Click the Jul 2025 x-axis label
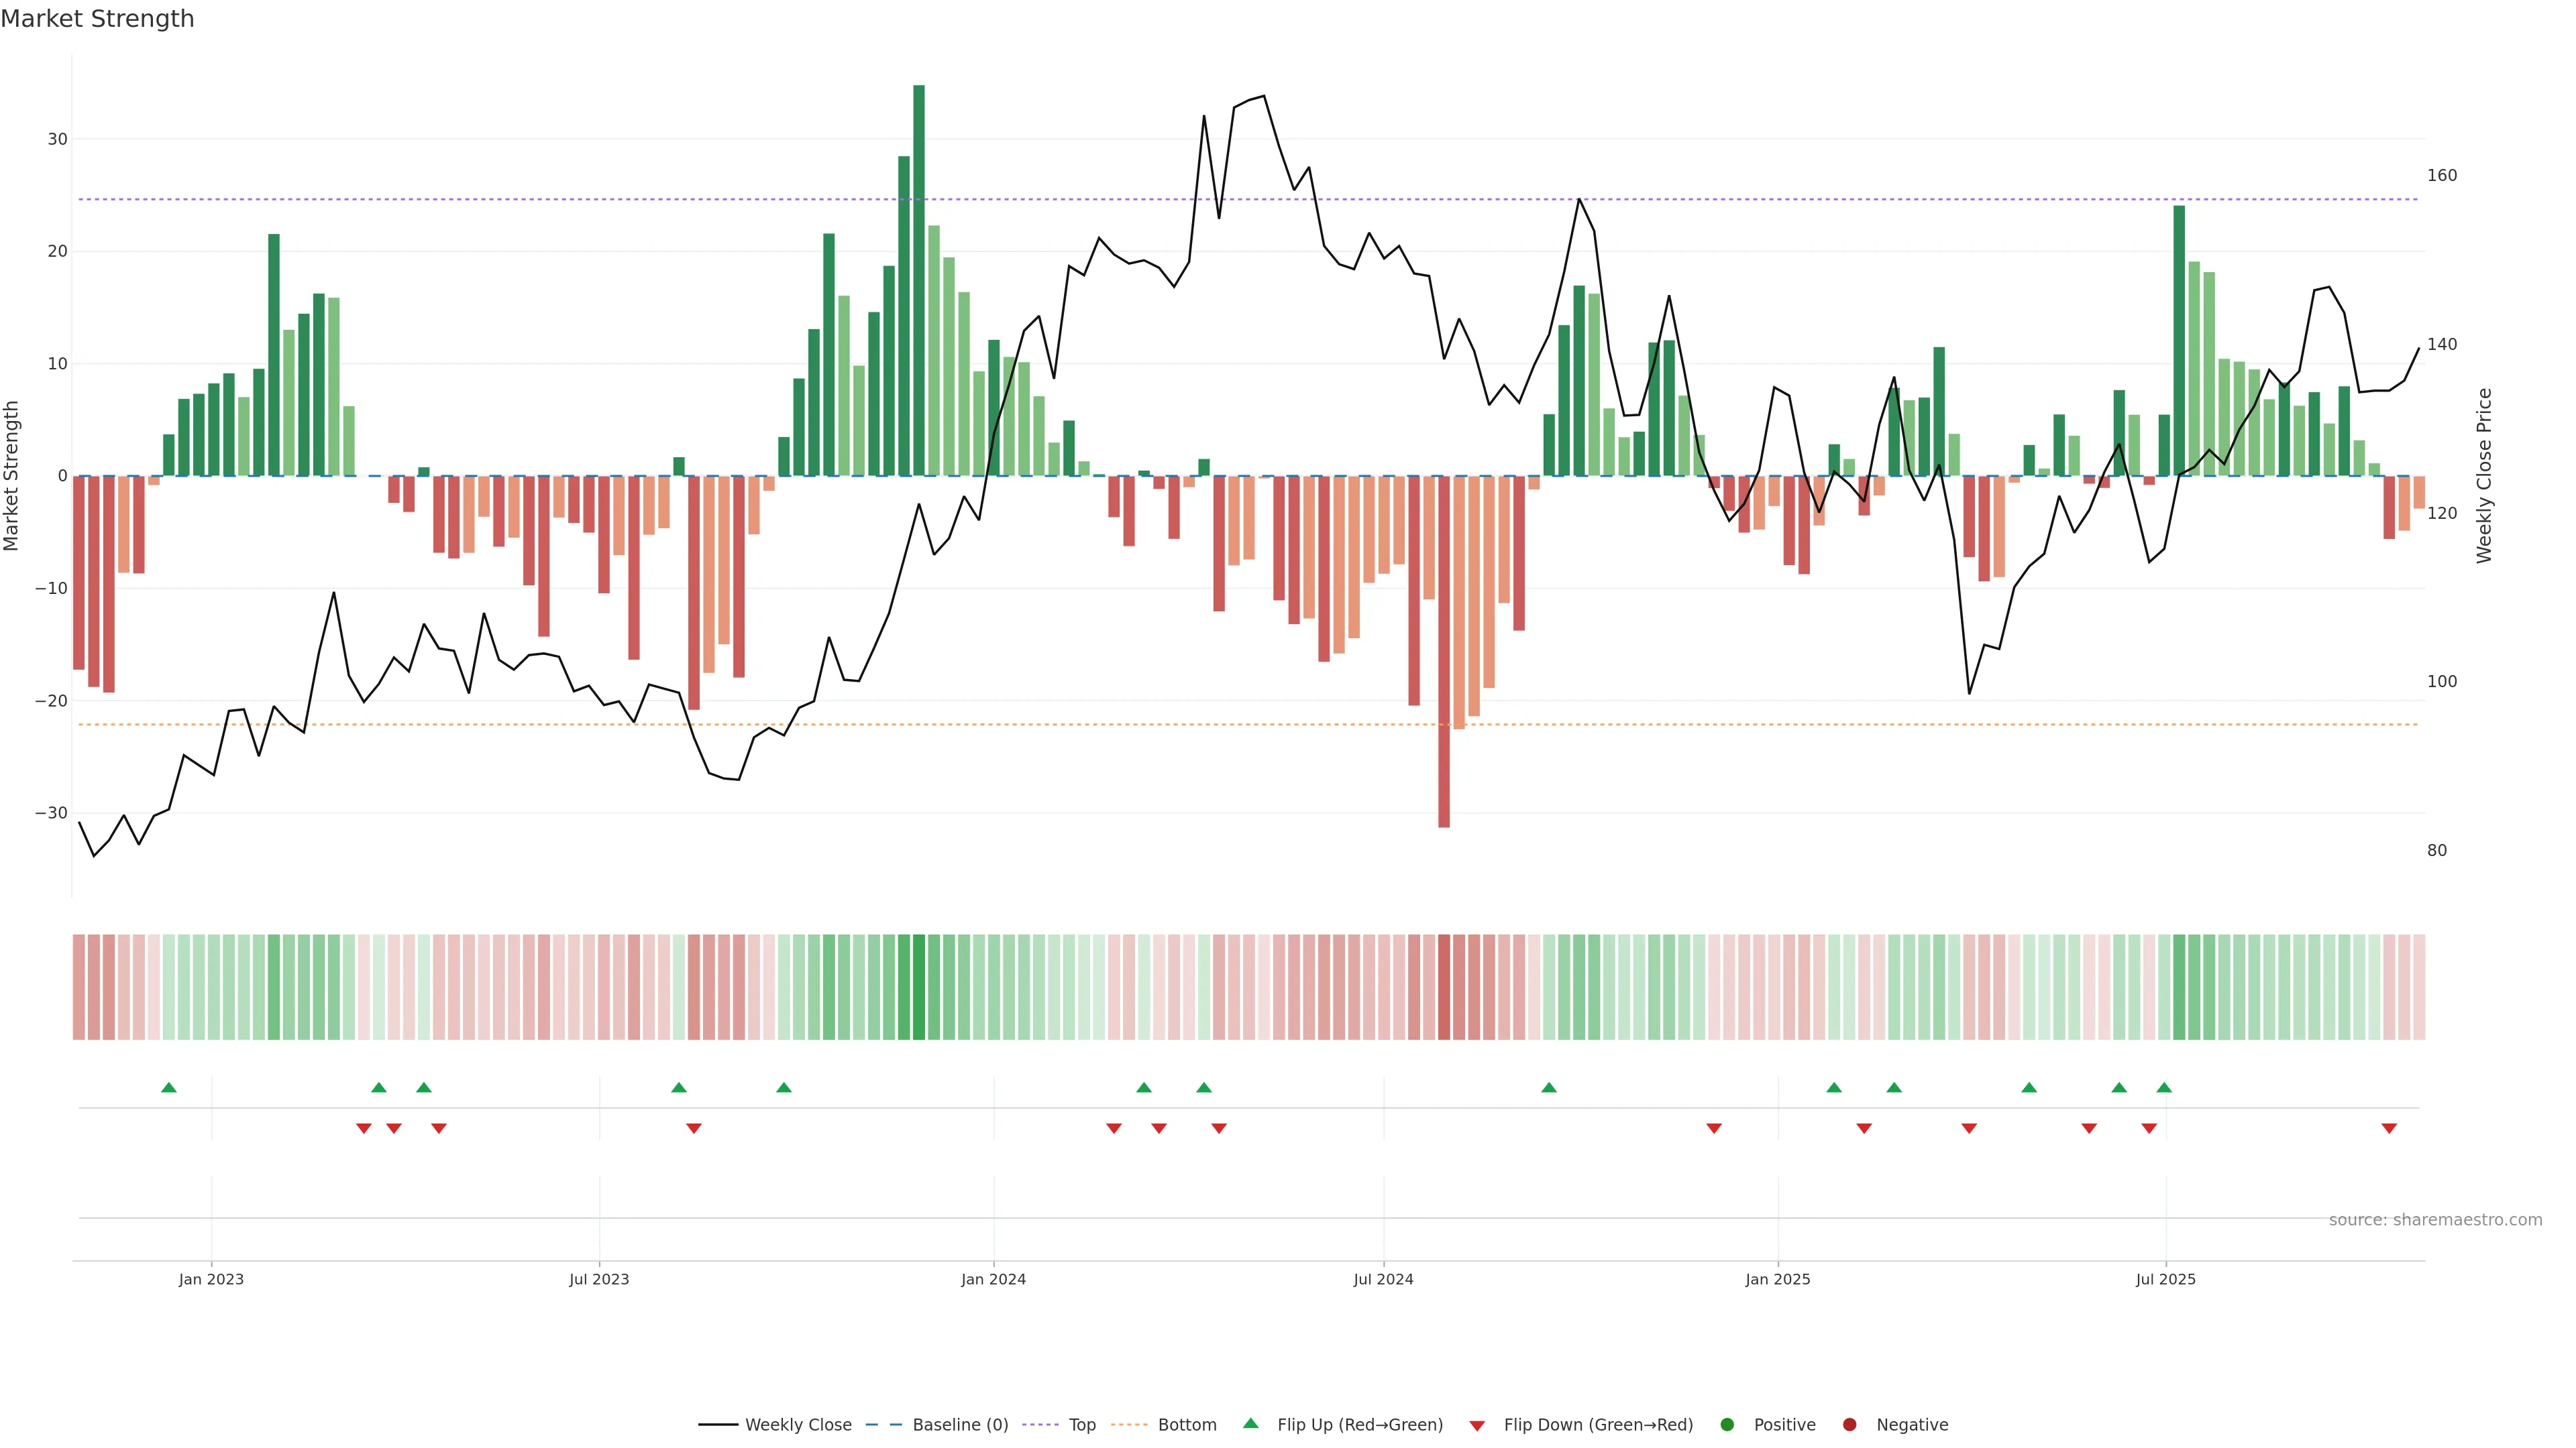Image resolution: width=2576 pixels, height=1448 pixels. click(2165, 1279)
